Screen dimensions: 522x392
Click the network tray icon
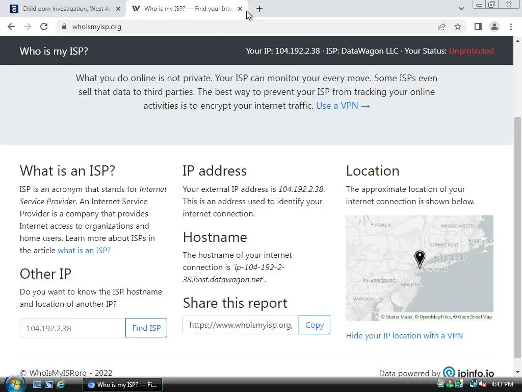click(x=473, y=384)
